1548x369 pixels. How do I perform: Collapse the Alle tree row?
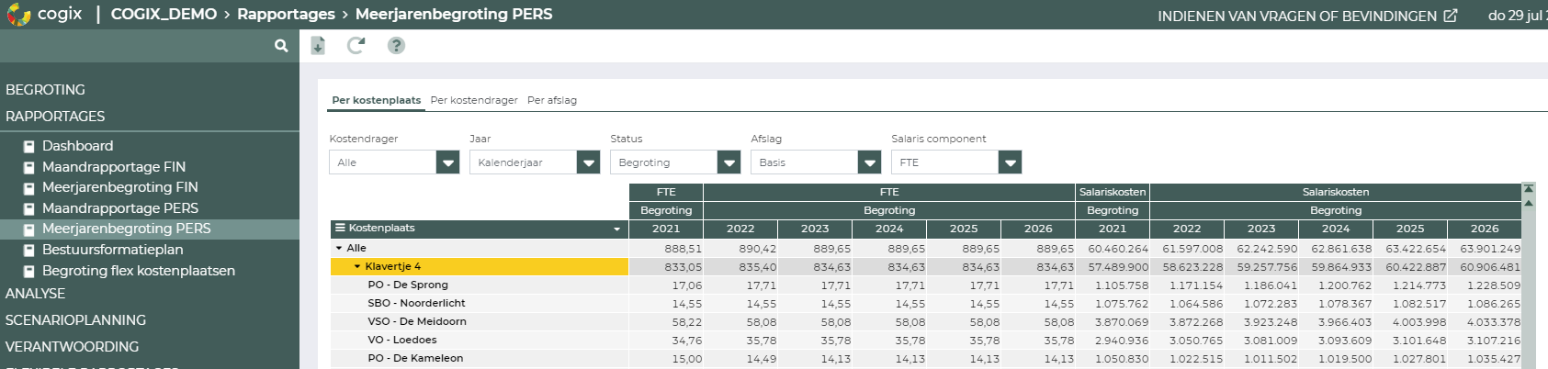(339, 248)
